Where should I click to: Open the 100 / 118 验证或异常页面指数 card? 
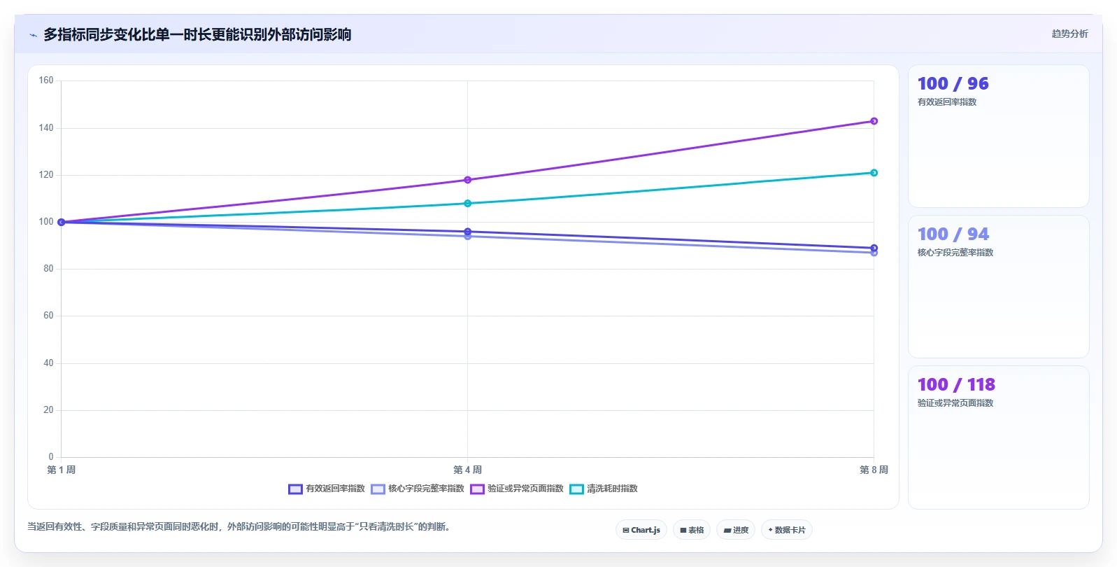click(998, 437)
